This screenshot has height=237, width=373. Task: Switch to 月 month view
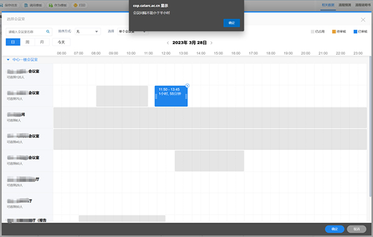[x=42, y=42]
